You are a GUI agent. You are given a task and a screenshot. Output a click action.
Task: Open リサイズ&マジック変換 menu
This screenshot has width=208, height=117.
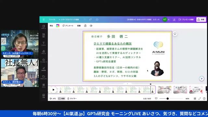click(69, 19)
